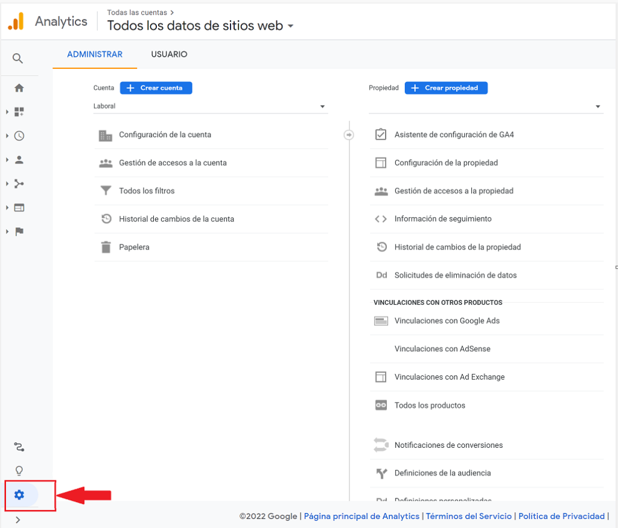Expand the Realtime section arrow
This screenshot has width=618, height=528.
coord(7,136)
